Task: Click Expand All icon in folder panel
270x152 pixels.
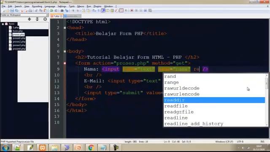Action: (30, 19)
